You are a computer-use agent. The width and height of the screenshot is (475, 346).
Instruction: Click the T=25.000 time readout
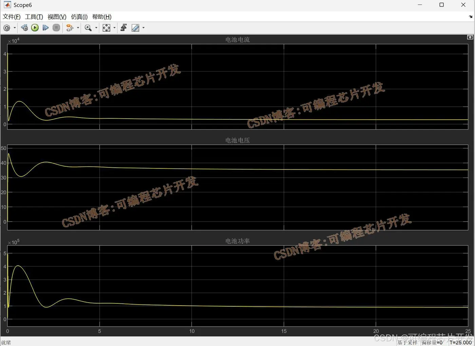click(461, 343)
